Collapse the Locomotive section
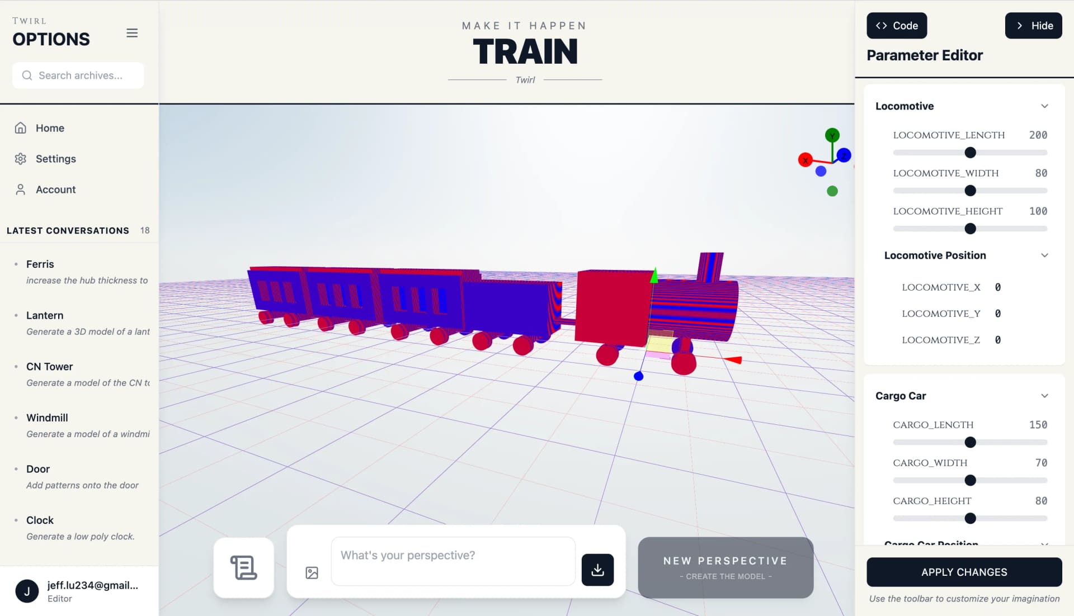The image size is (1074, 616). [x=1044, y=106]
